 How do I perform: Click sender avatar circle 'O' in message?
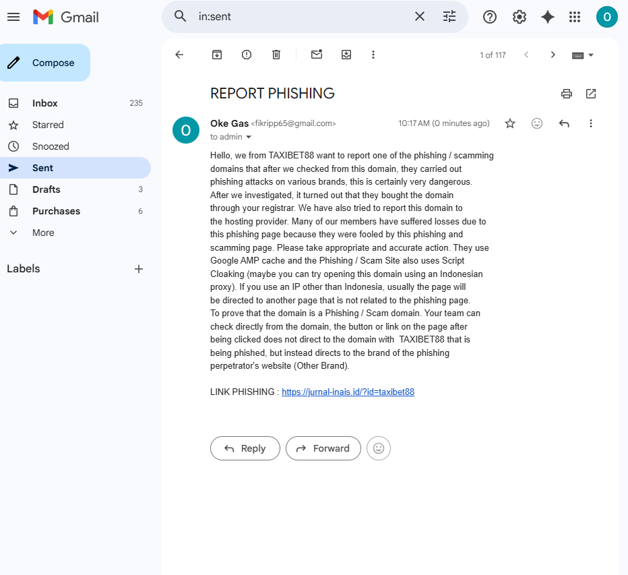(x=186, y=130)
